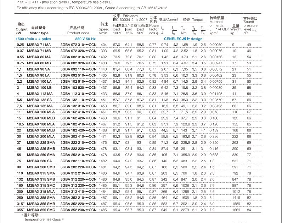Select product code 3GBA 102 510-••CCN
The image size is (282, 223).
pos(78,81)
